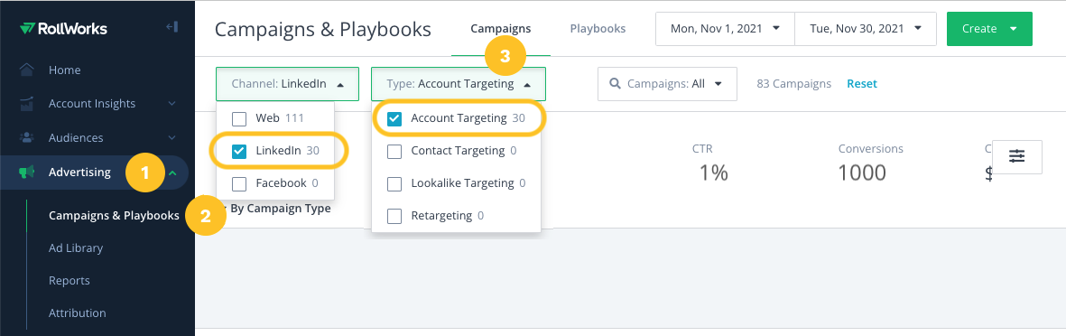
Task: Switch to the Campaigns tab
Action: [x=501, y=29]
